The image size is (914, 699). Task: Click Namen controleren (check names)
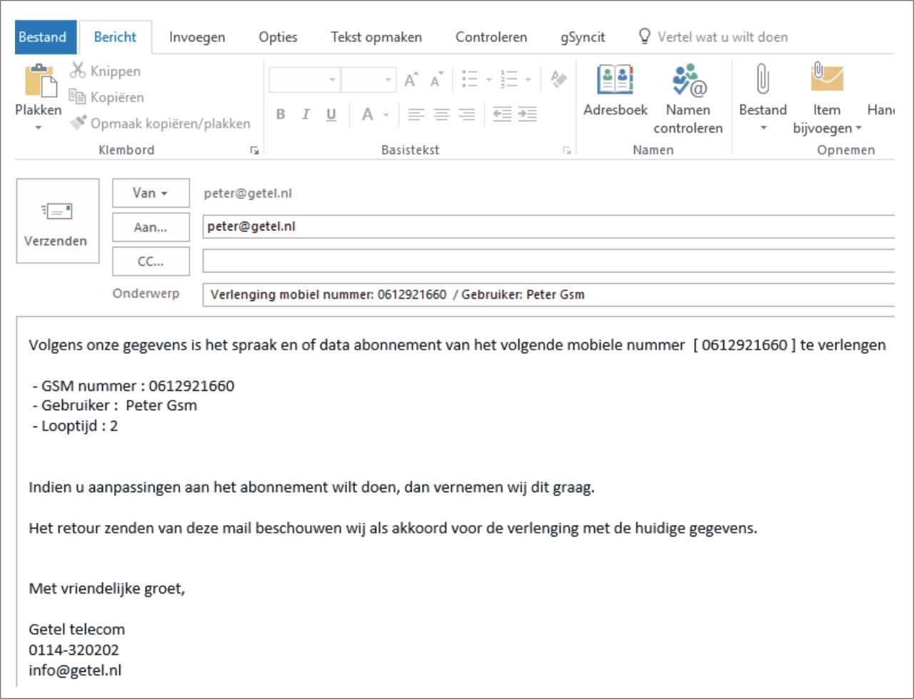pyautogui.click(x=688, y=99)
